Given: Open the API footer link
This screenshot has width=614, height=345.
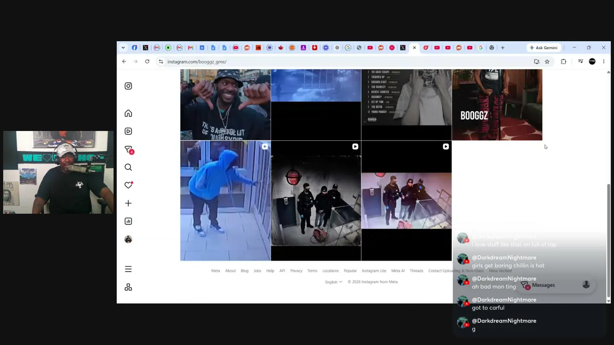Looking at the screenshot, I should tap(282, 271).
